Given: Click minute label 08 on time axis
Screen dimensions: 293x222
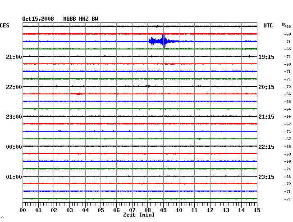Looking at the screenshot, I should [x=147, y=210].
